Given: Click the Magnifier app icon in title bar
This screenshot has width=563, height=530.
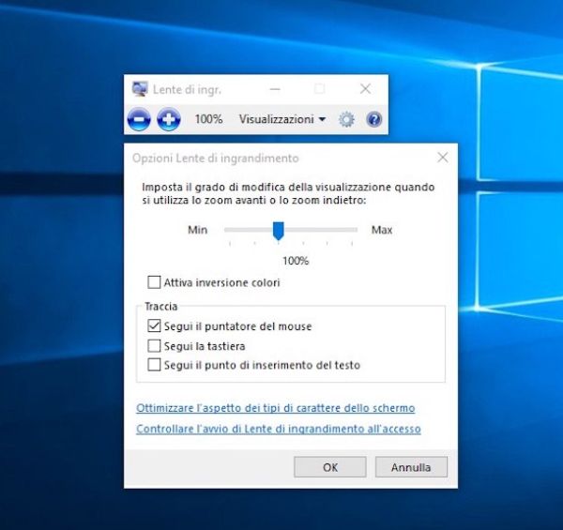Looking at the screenshot, I should coord(140,89).
